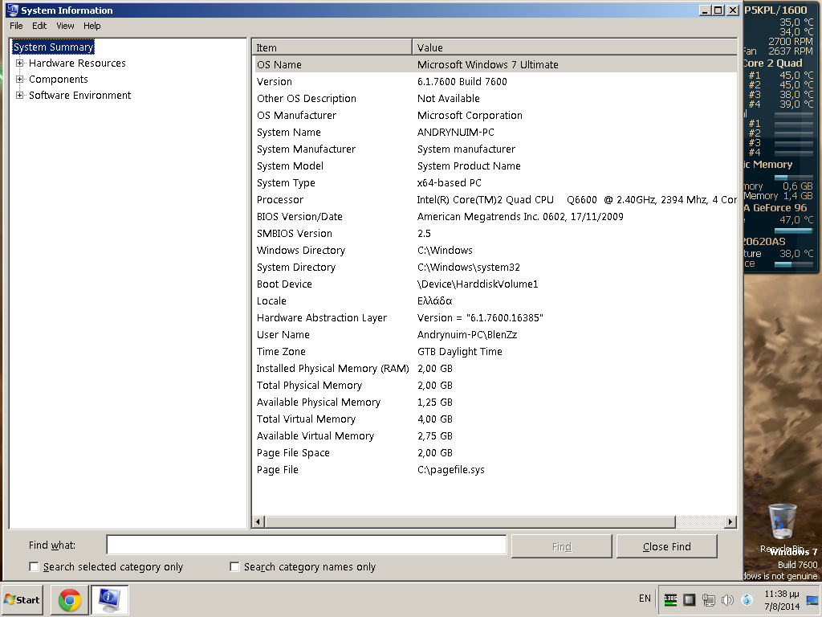Click the EN language indicator

click(645, 599)
